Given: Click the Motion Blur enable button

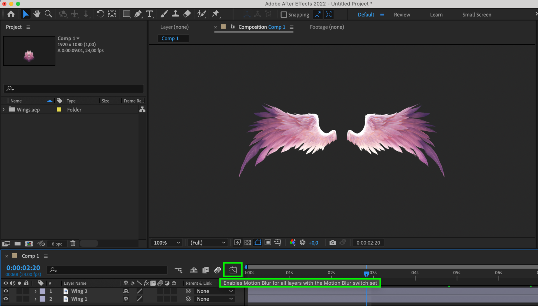Looking at the screenshot, I should coord(233,270).
